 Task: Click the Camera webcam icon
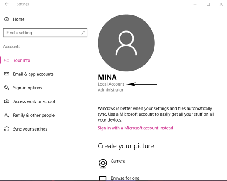coord(103,163)
